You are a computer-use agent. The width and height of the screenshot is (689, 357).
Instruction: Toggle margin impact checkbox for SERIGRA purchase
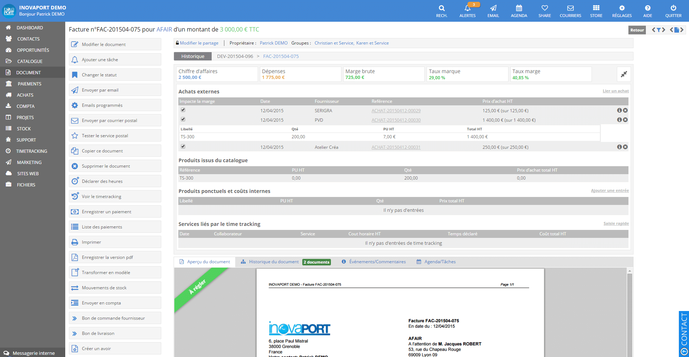[x=183, y=110]
